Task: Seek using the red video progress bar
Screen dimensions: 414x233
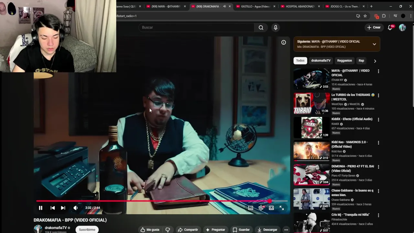Action: tap(162, 201)
